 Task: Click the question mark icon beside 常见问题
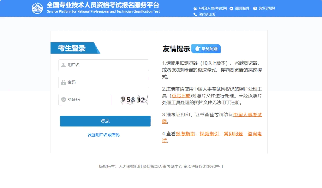255,8
